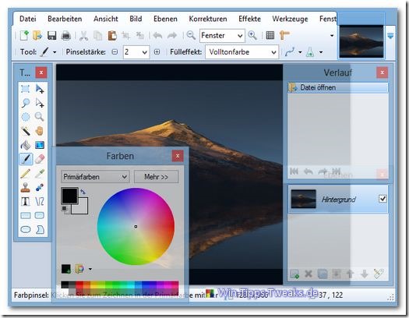Add new layer in Ebenen panel
The width and height of the screenshot is (409, 318).
pos(294,274)
